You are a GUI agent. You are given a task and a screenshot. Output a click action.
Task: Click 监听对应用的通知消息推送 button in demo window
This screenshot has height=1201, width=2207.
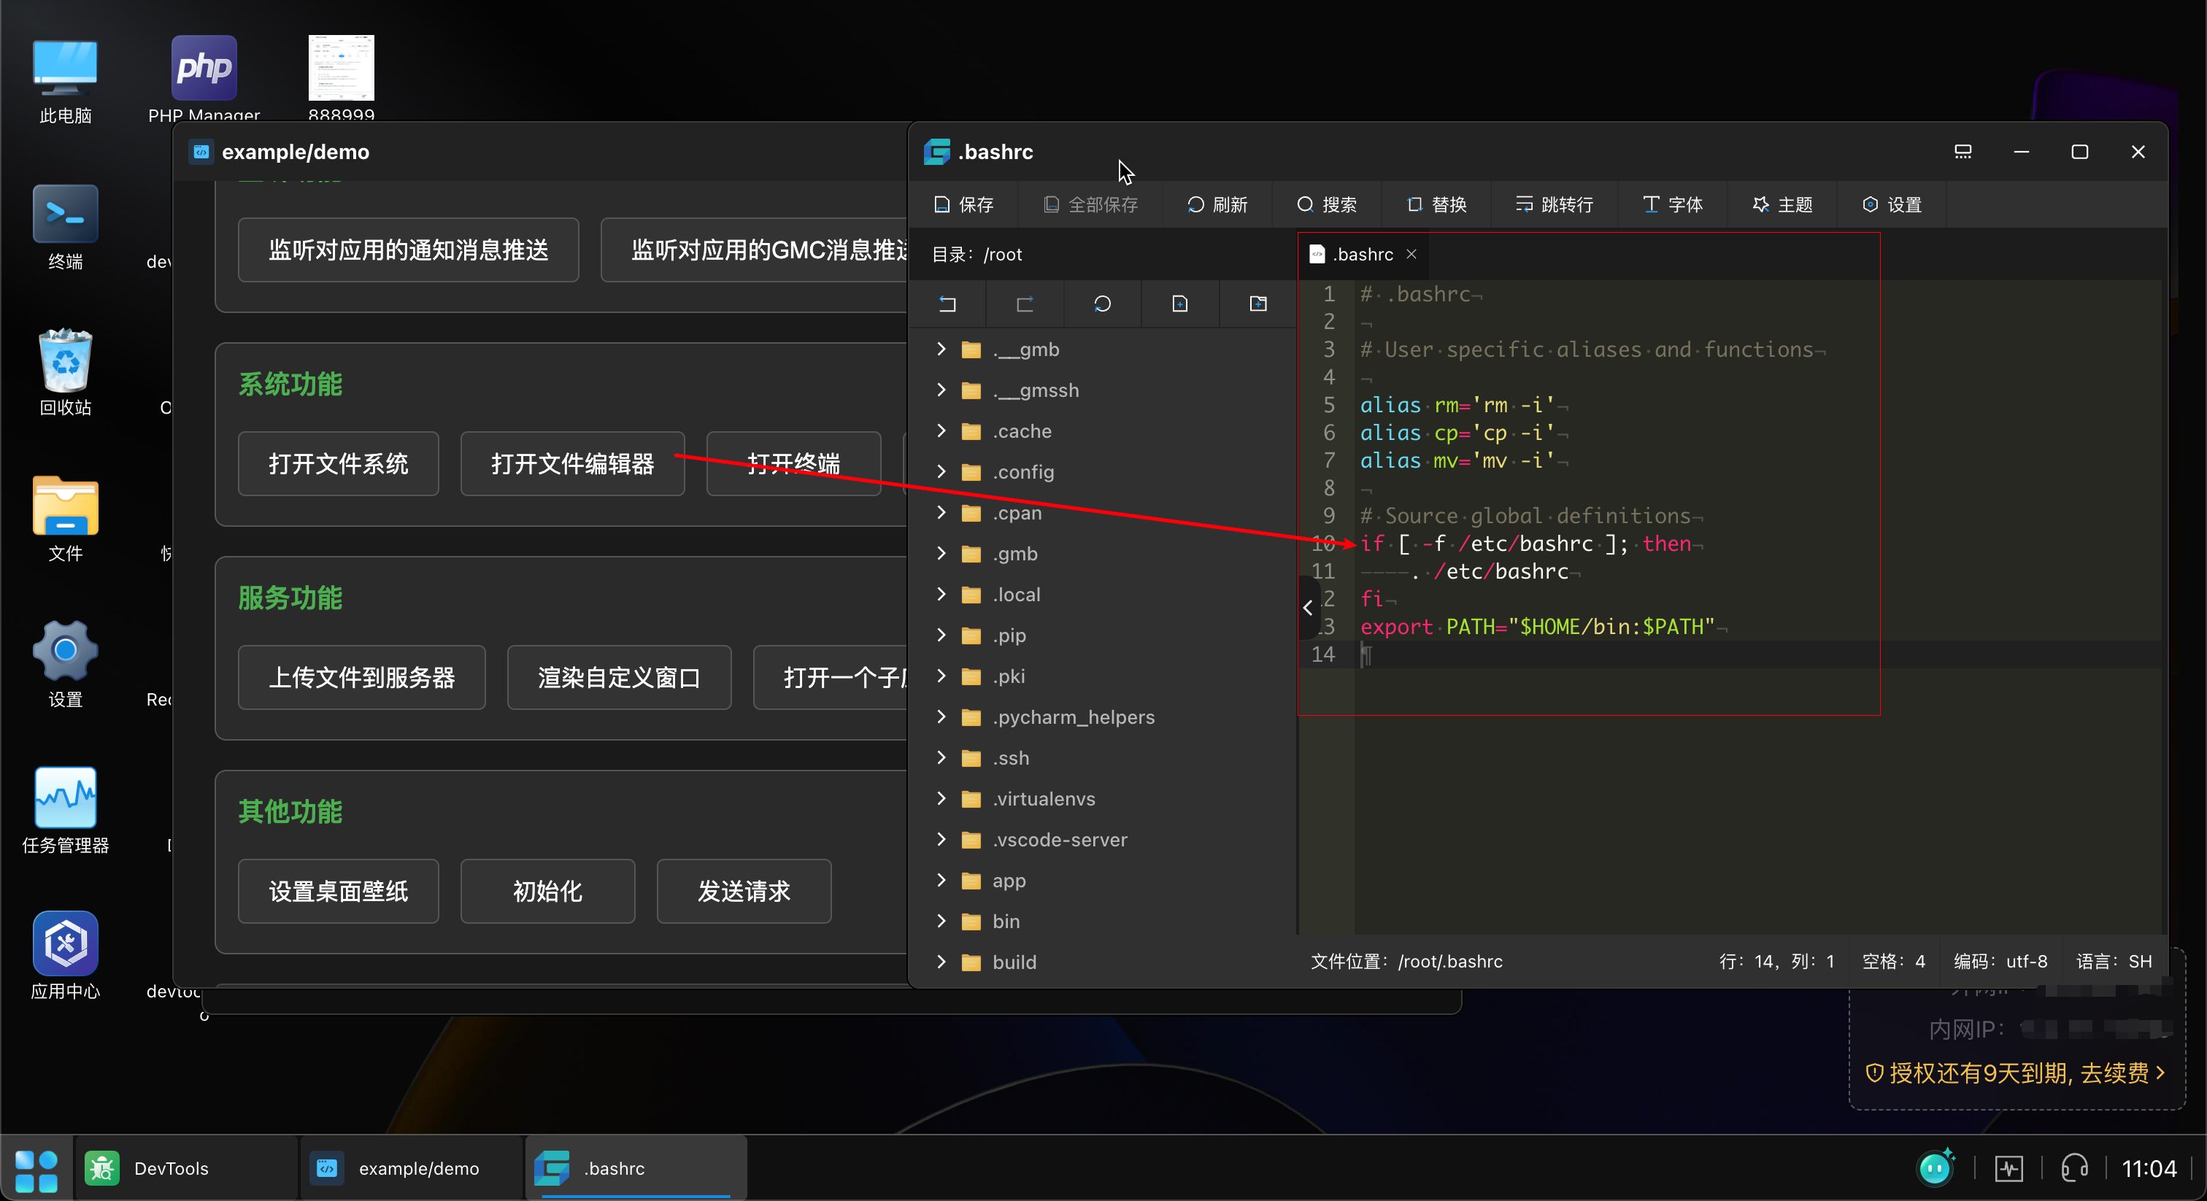[x=408, y=250]
